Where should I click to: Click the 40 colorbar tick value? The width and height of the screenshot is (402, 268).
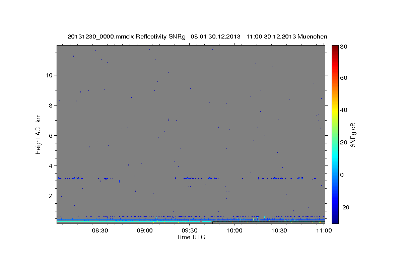(344, 110)
